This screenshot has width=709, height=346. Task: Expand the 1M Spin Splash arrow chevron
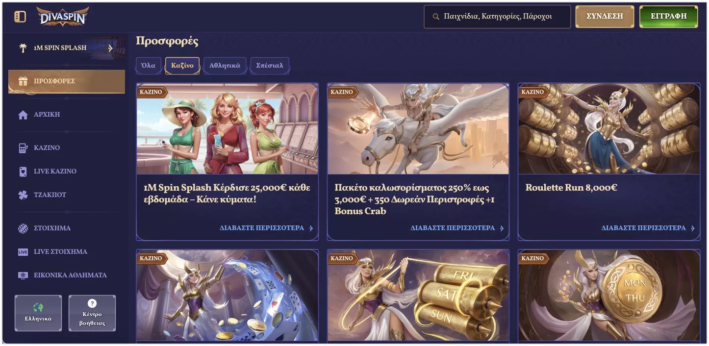(110, 49)
